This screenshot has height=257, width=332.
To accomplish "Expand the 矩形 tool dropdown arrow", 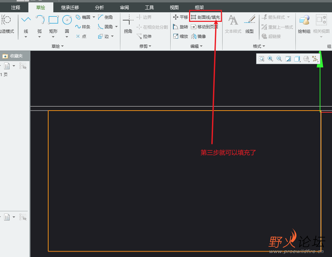I will (53, 37).
